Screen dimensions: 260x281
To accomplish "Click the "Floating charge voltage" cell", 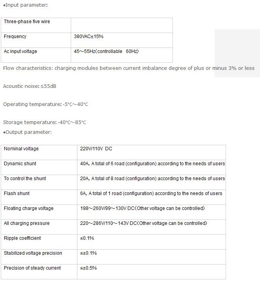I will (29, 208).
